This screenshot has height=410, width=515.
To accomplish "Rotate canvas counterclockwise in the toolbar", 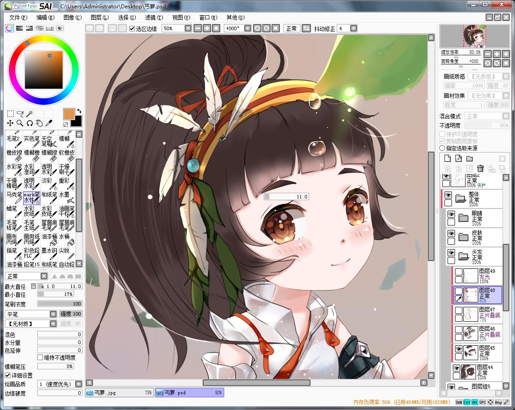I will [257, 28].
